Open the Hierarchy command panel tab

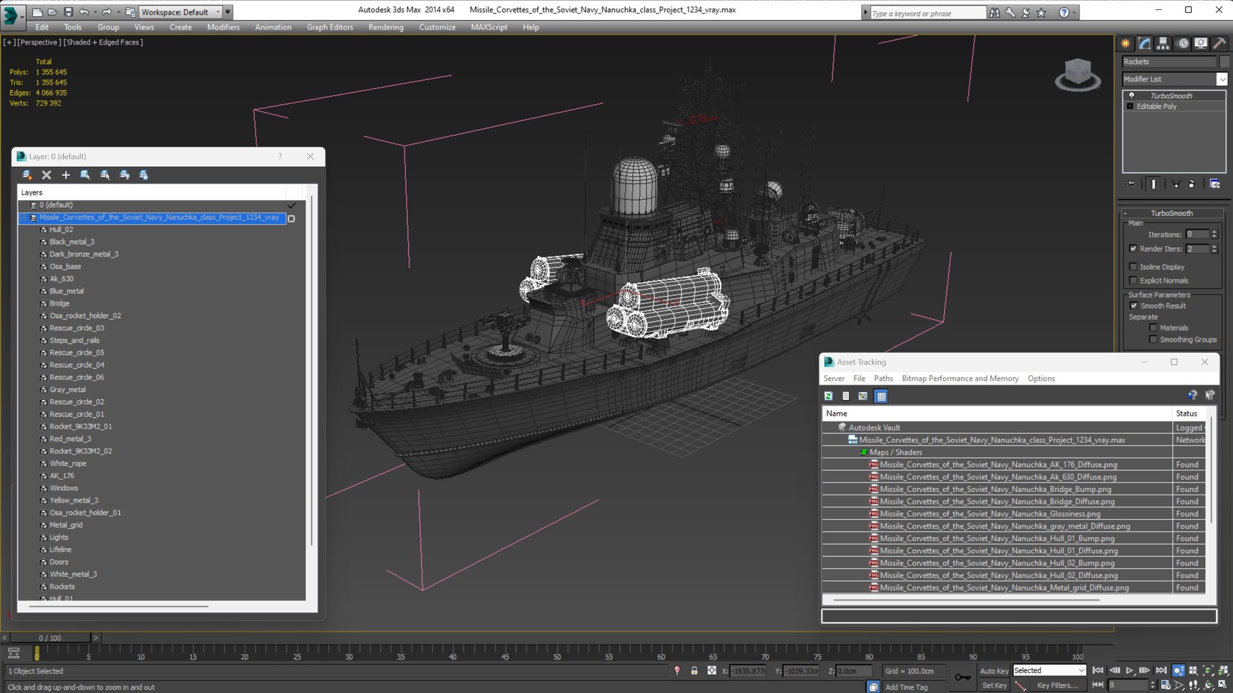pyautogui.click(x=1163, y=44)
